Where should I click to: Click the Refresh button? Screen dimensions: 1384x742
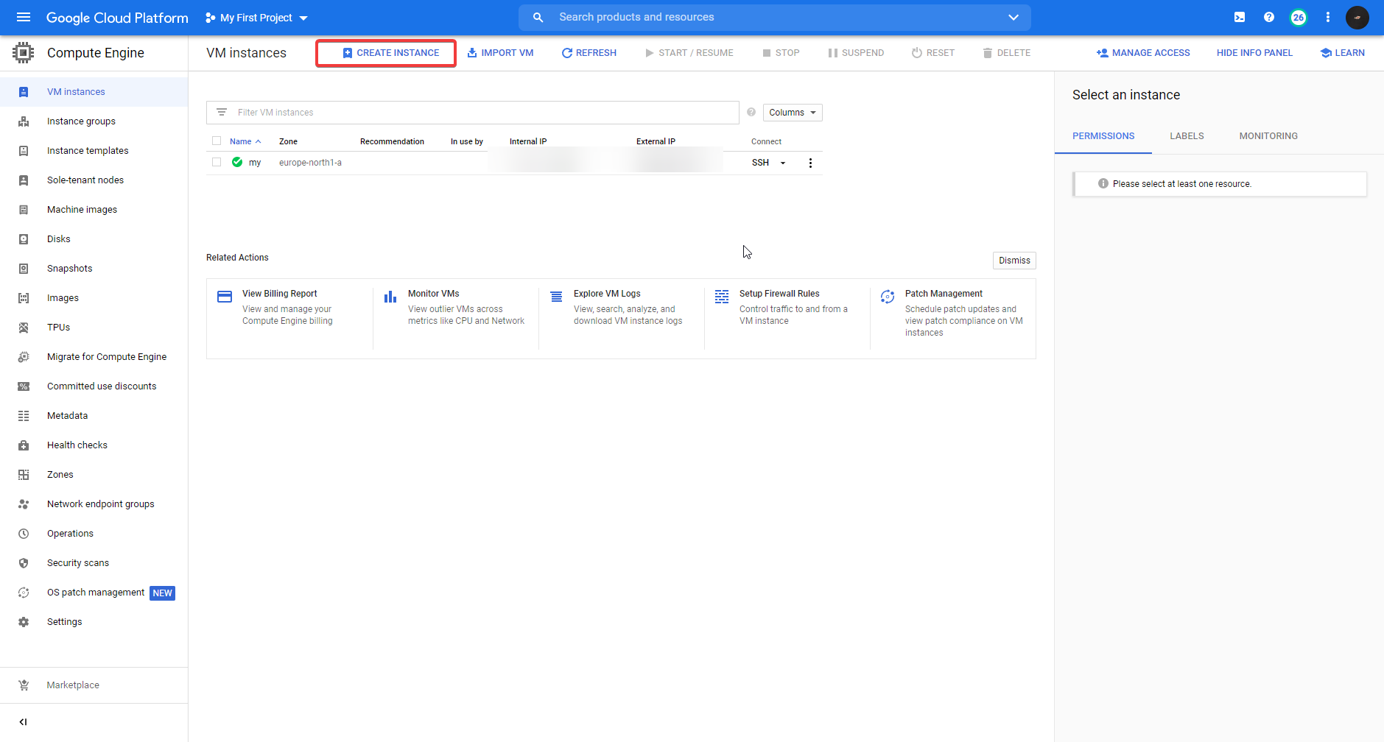tap(589, 53)
